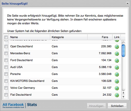Click the scrollbar up arrow

coord(123,93)
